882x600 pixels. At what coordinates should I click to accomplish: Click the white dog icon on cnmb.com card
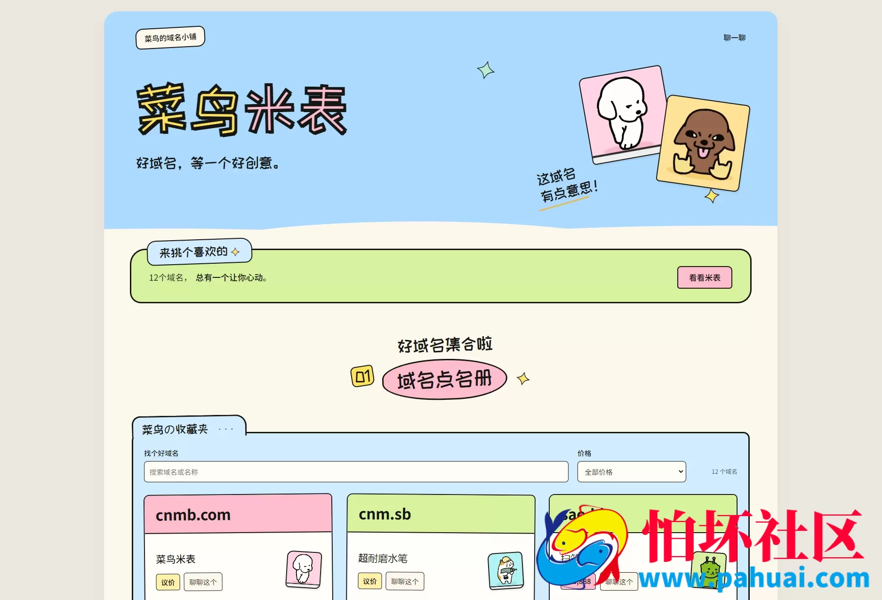point(304,569)
